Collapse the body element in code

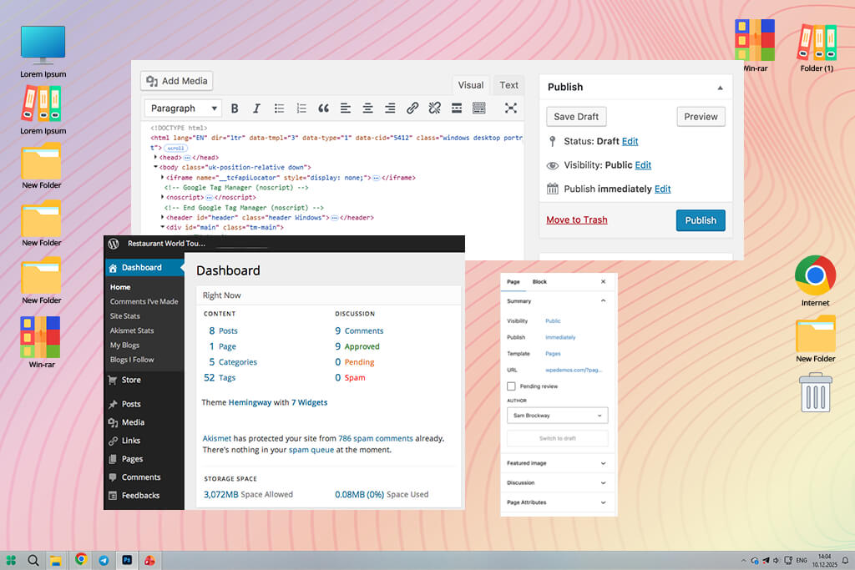click(x=155, y=167)
